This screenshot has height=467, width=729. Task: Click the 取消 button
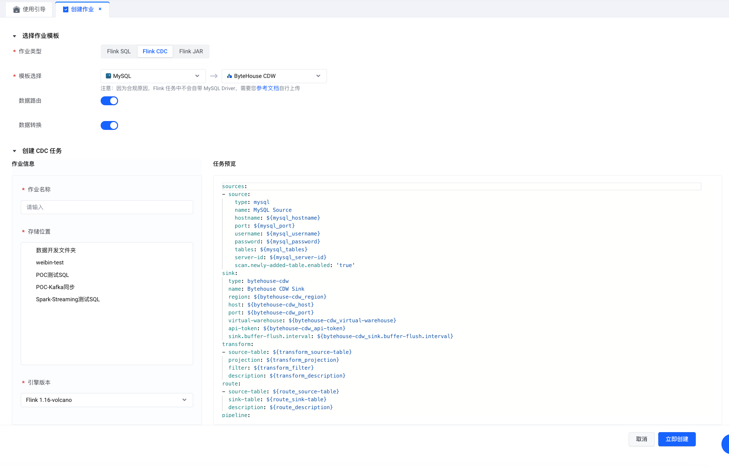641,439
